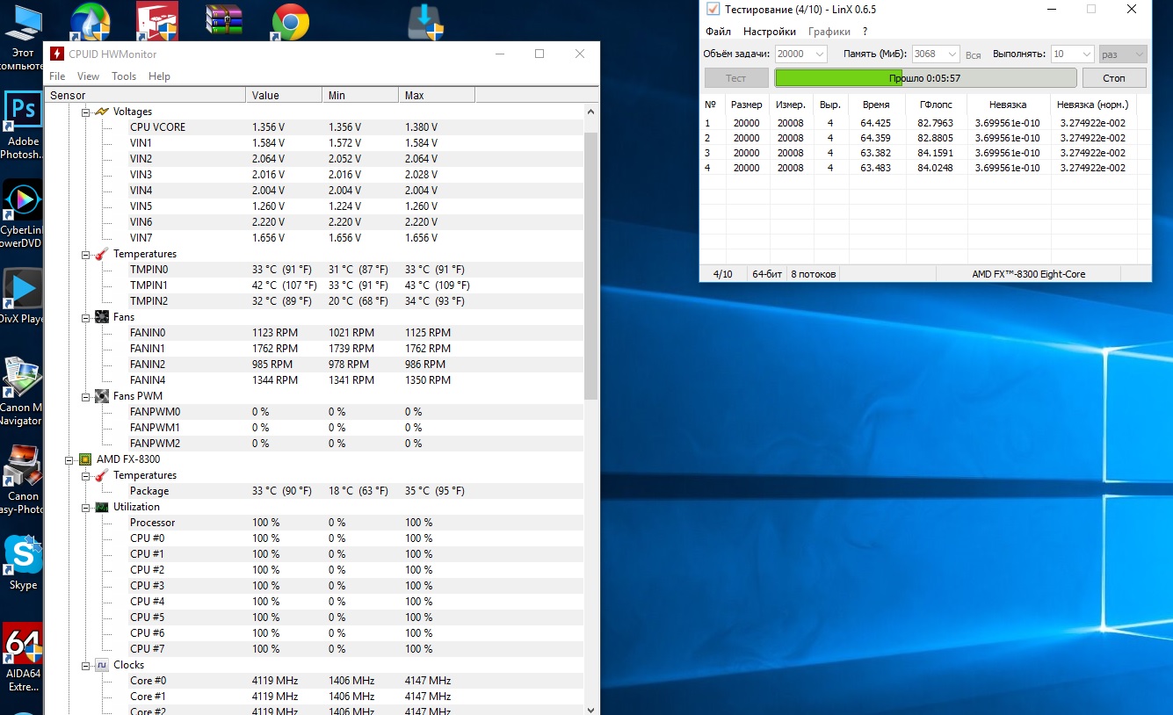Image resolution: width=1173 pixels, height=715 pixels.
Task: Open the ? help menu in LinX
Action: tap(865, 32)
